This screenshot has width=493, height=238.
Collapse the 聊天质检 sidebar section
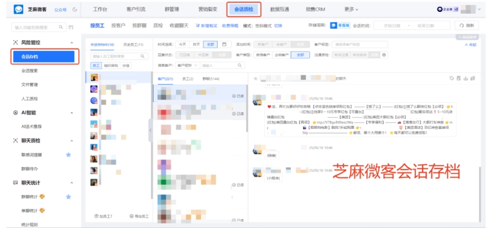point(72,141)
